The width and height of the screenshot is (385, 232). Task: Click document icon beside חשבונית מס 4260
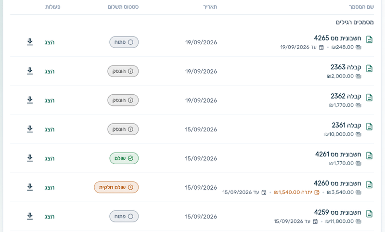(x=369, y=185)
